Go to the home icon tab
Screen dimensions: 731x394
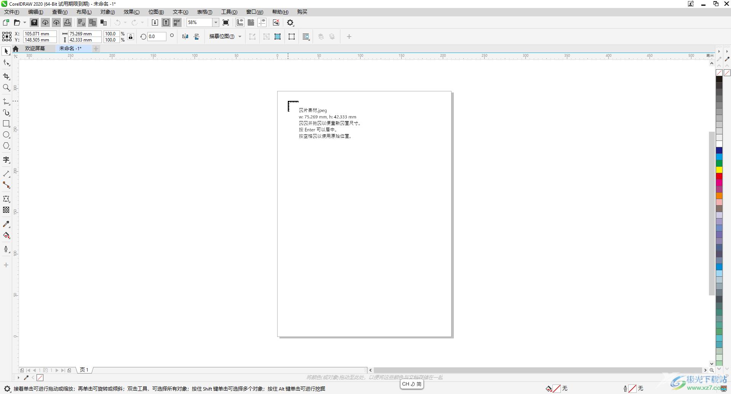[16, 48]
